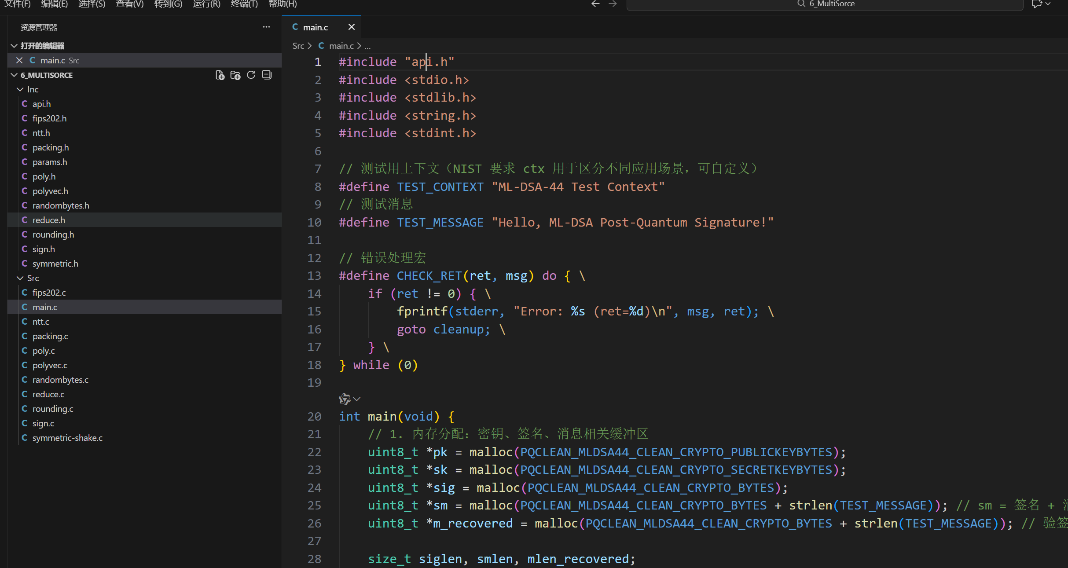Close the main.c editor tab
This screenshot has height=568, width=1068.
(351, 27)
